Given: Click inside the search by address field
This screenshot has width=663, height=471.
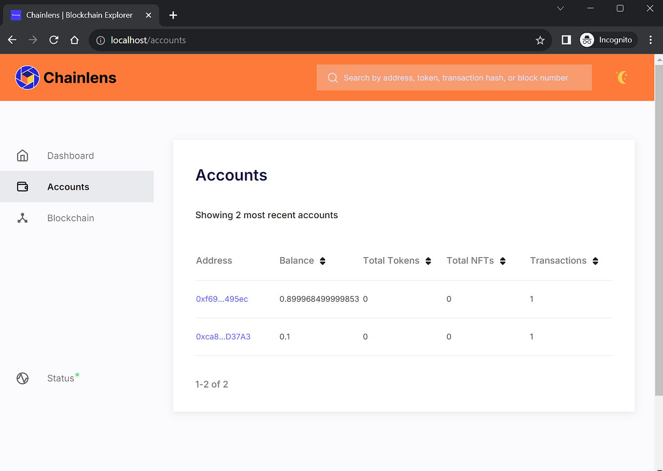Looking at the screenshot, I should 454,78.
